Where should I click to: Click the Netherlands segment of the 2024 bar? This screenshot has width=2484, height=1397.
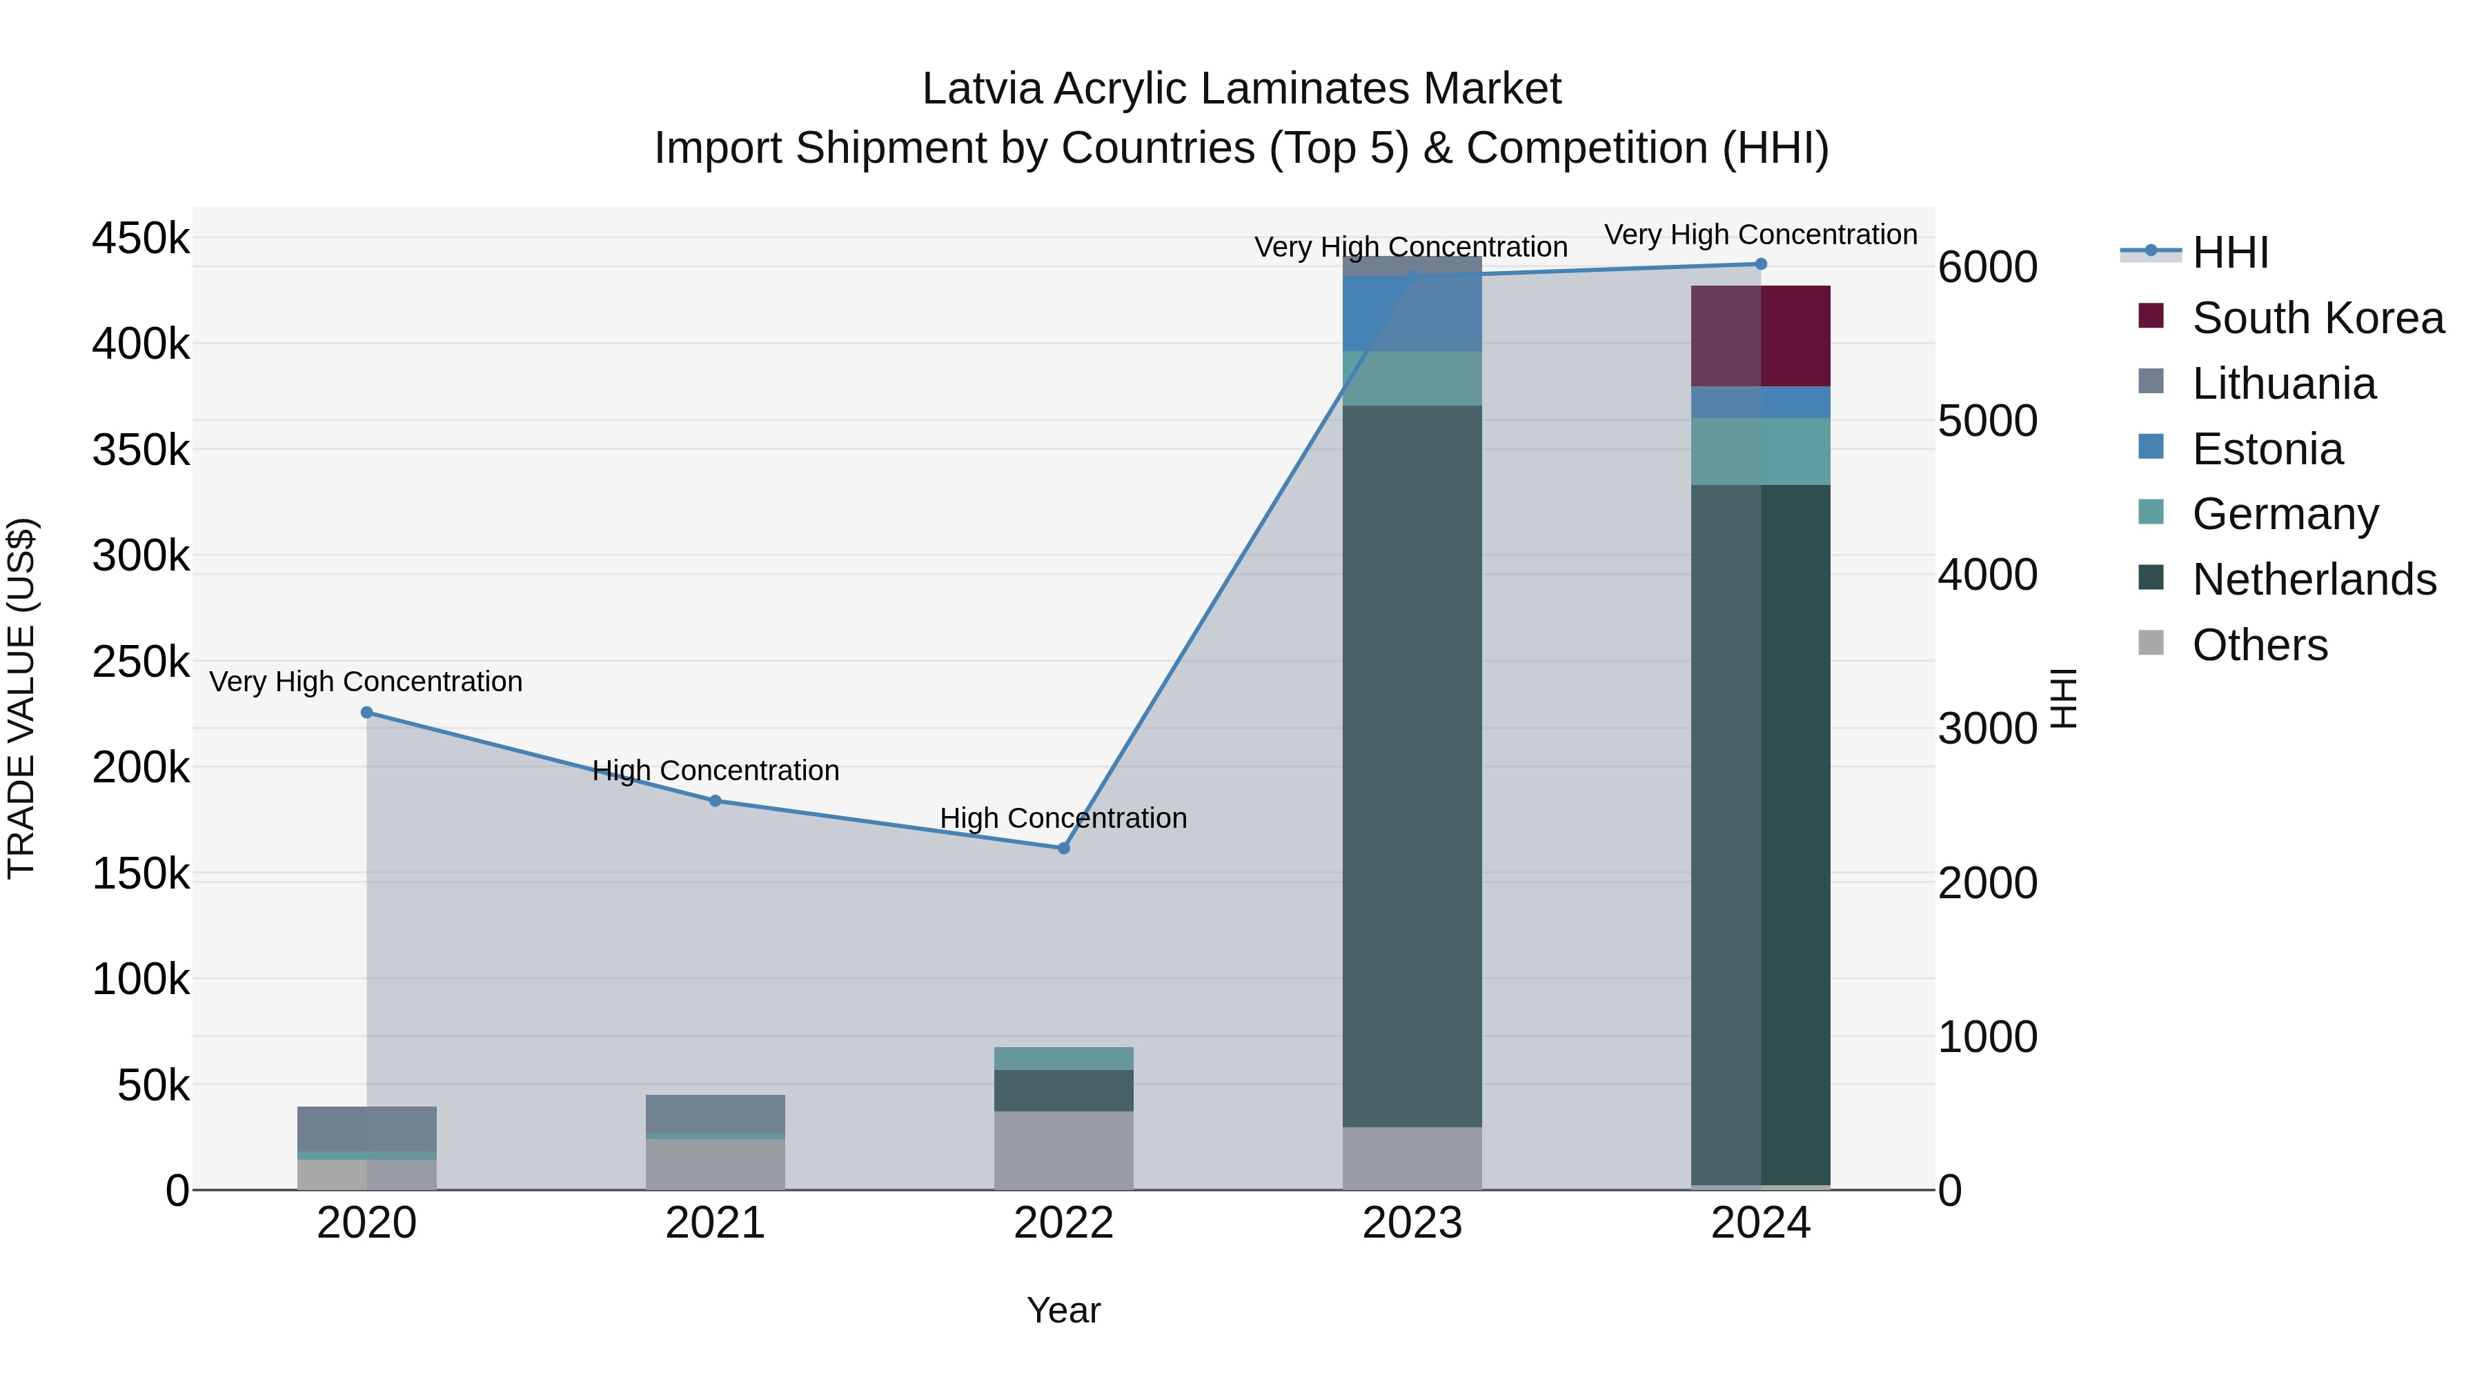click(1761, 835)
